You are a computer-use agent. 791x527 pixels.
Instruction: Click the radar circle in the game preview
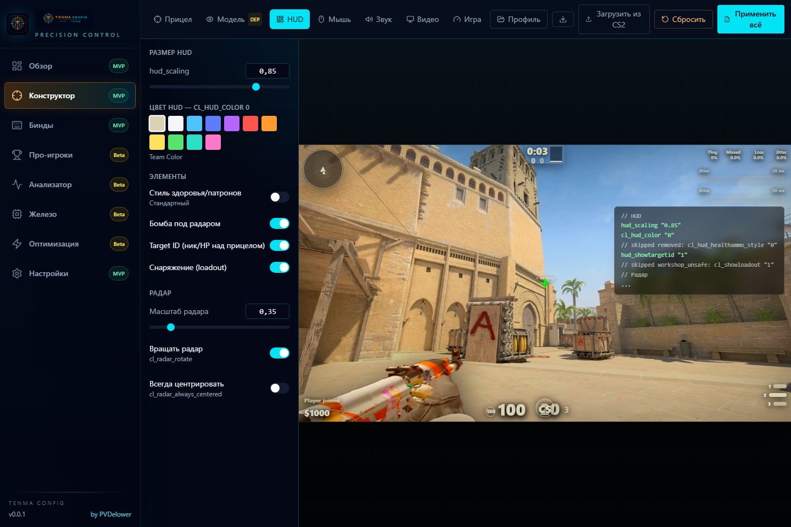click(x=323, y=169)
